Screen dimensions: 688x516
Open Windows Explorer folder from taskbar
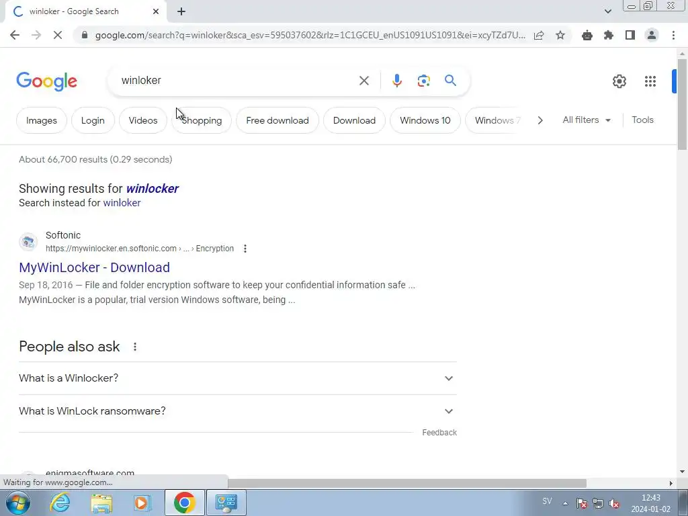coord(101,503)
